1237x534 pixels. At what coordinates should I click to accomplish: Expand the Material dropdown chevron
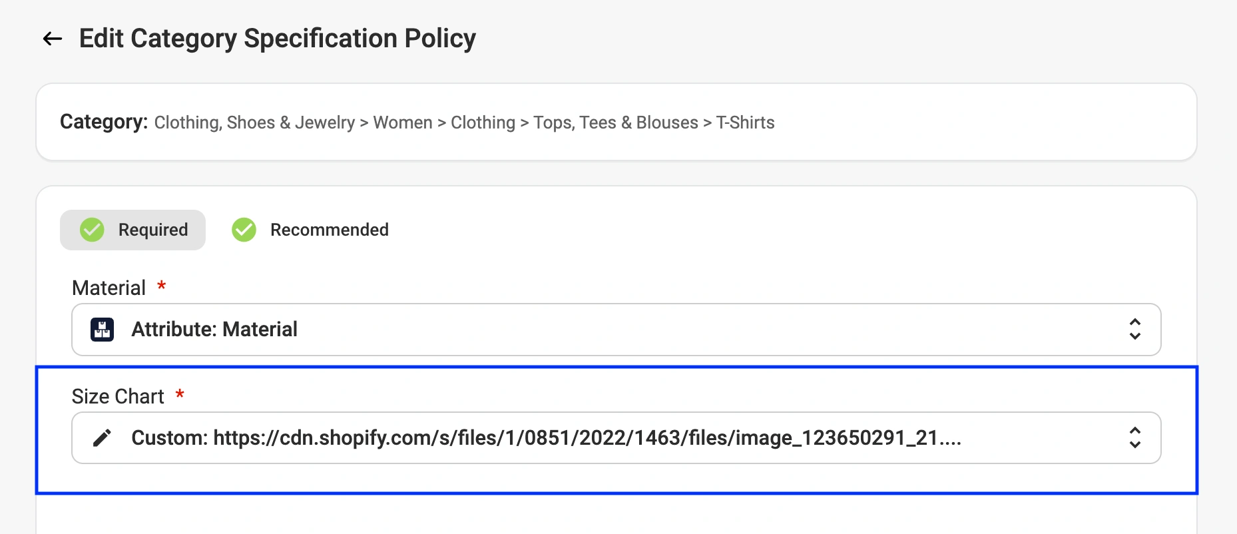[x=1134, y=330]
